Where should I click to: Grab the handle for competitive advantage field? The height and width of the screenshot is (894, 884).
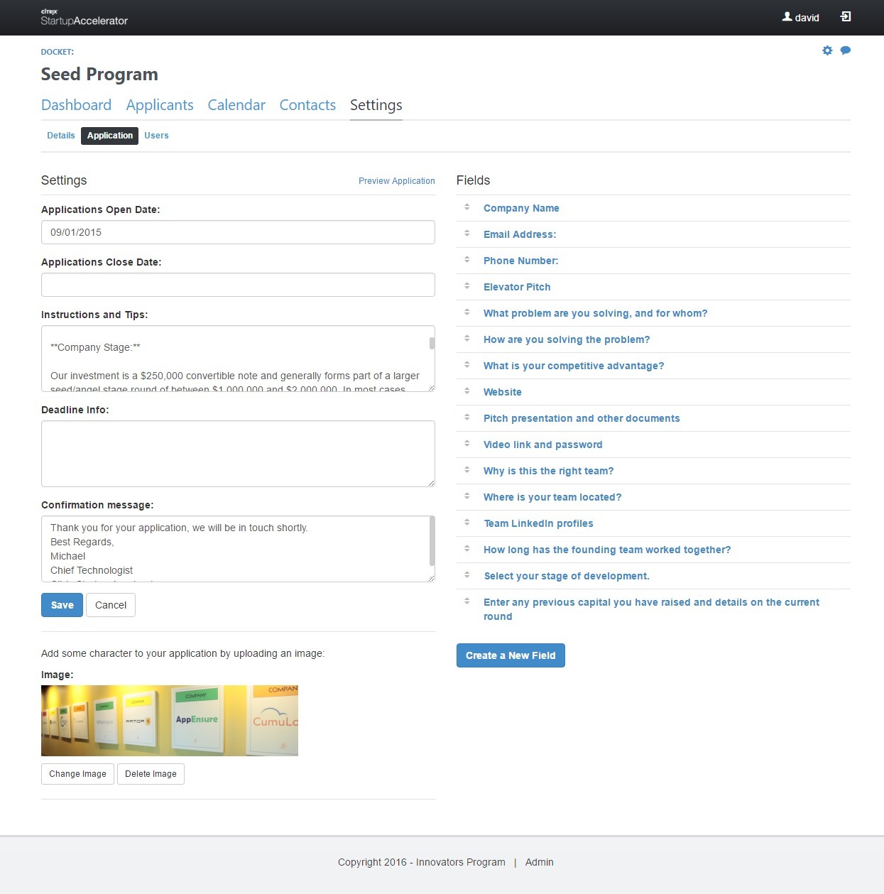click(467, 364)
